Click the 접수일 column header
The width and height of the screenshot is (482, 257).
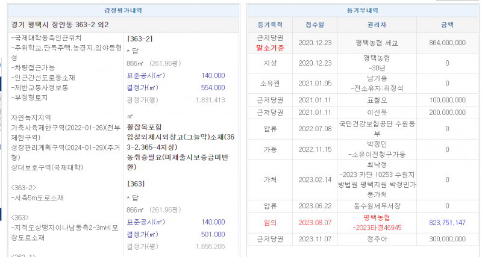click(x=315, y=25)
